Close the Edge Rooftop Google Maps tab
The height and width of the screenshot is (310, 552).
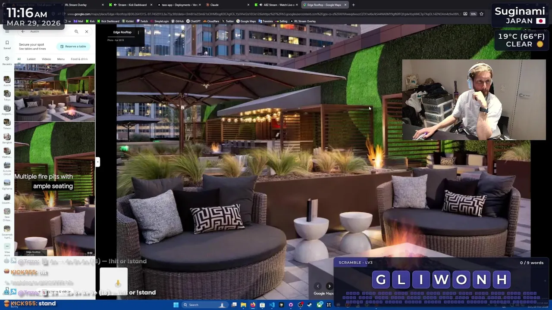click(345, 5)
